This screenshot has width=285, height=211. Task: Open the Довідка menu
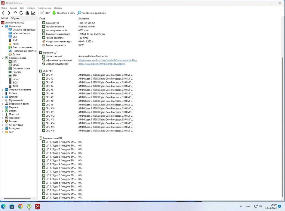58,8
